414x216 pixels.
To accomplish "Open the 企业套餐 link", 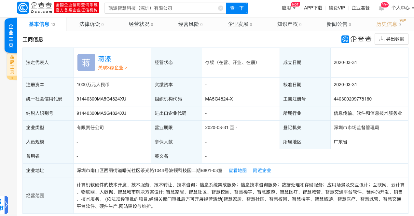I will [361, 8].
